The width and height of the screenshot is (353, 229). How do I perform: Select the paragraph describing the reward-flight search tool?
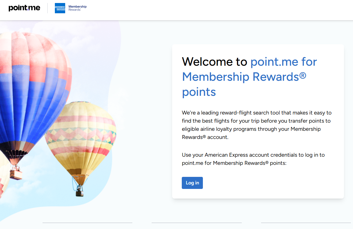point(256,125)
